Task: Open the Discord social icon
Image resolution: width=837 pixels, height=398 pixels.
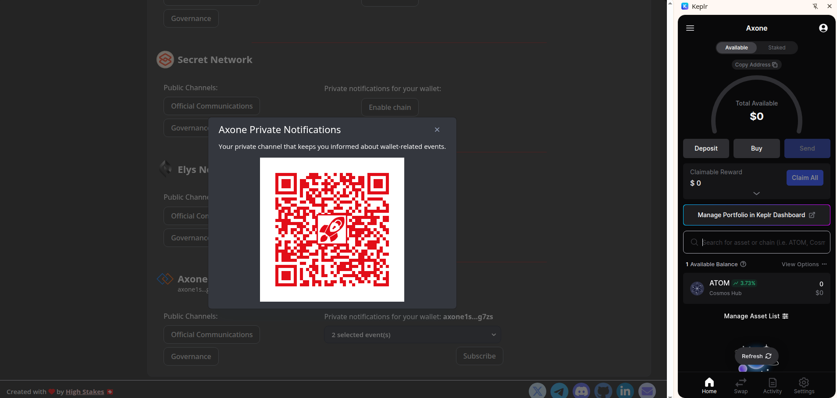Action: coord(581,391)
